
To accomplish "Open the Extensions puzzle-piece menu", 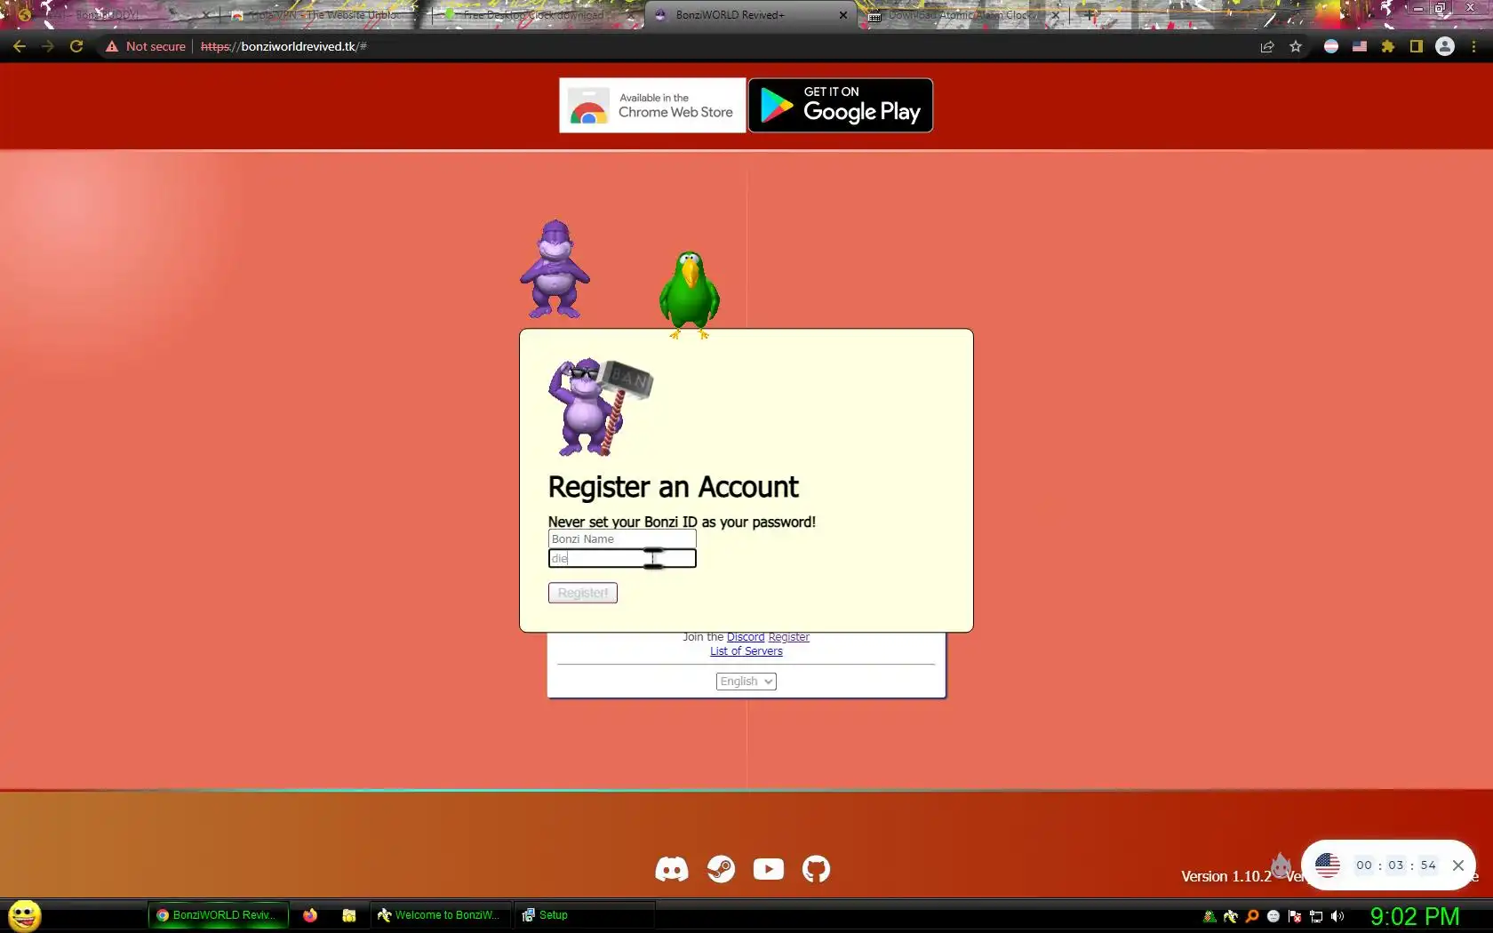I will point(1388,46).
